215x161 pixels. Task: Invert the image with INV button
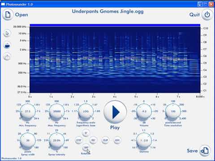click(x=117, y=140)
